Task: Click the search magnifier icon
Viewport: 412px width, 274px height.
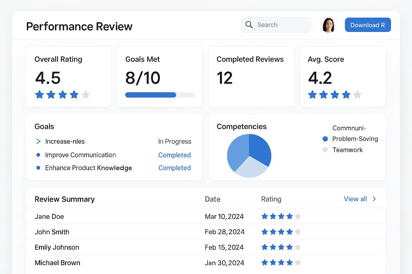Action: pos(249,25)
